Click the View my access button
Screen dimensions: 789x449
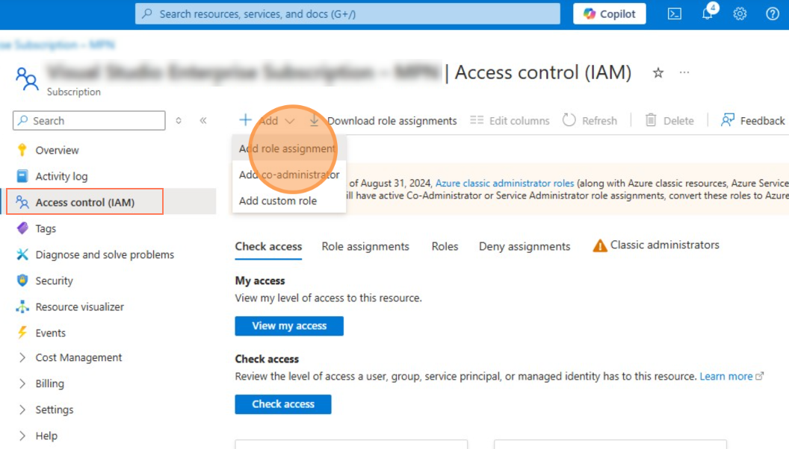[x=289, y=326]
